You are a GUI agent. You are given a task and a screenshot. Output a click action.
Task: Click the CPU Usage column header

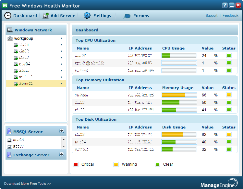point(173,48)
